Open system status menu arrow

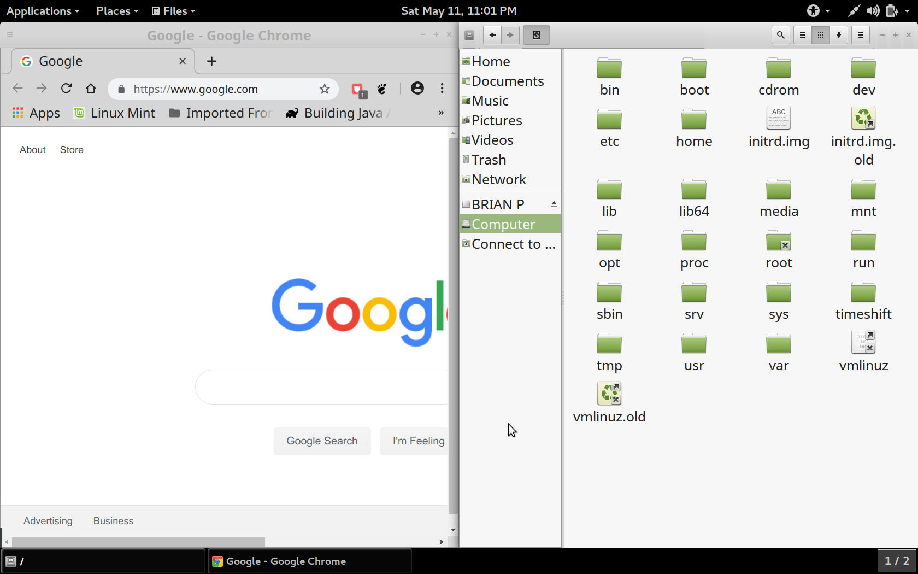(x=908, y=11)
